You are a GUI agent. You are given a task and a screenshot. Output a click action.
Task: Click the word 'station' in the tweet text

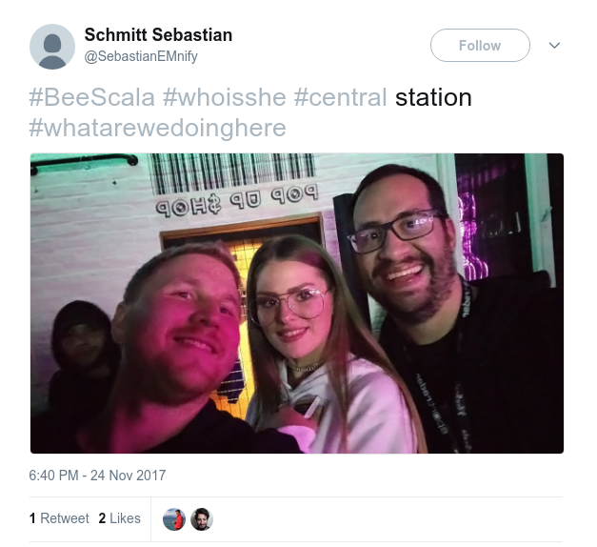pos(433,97)
